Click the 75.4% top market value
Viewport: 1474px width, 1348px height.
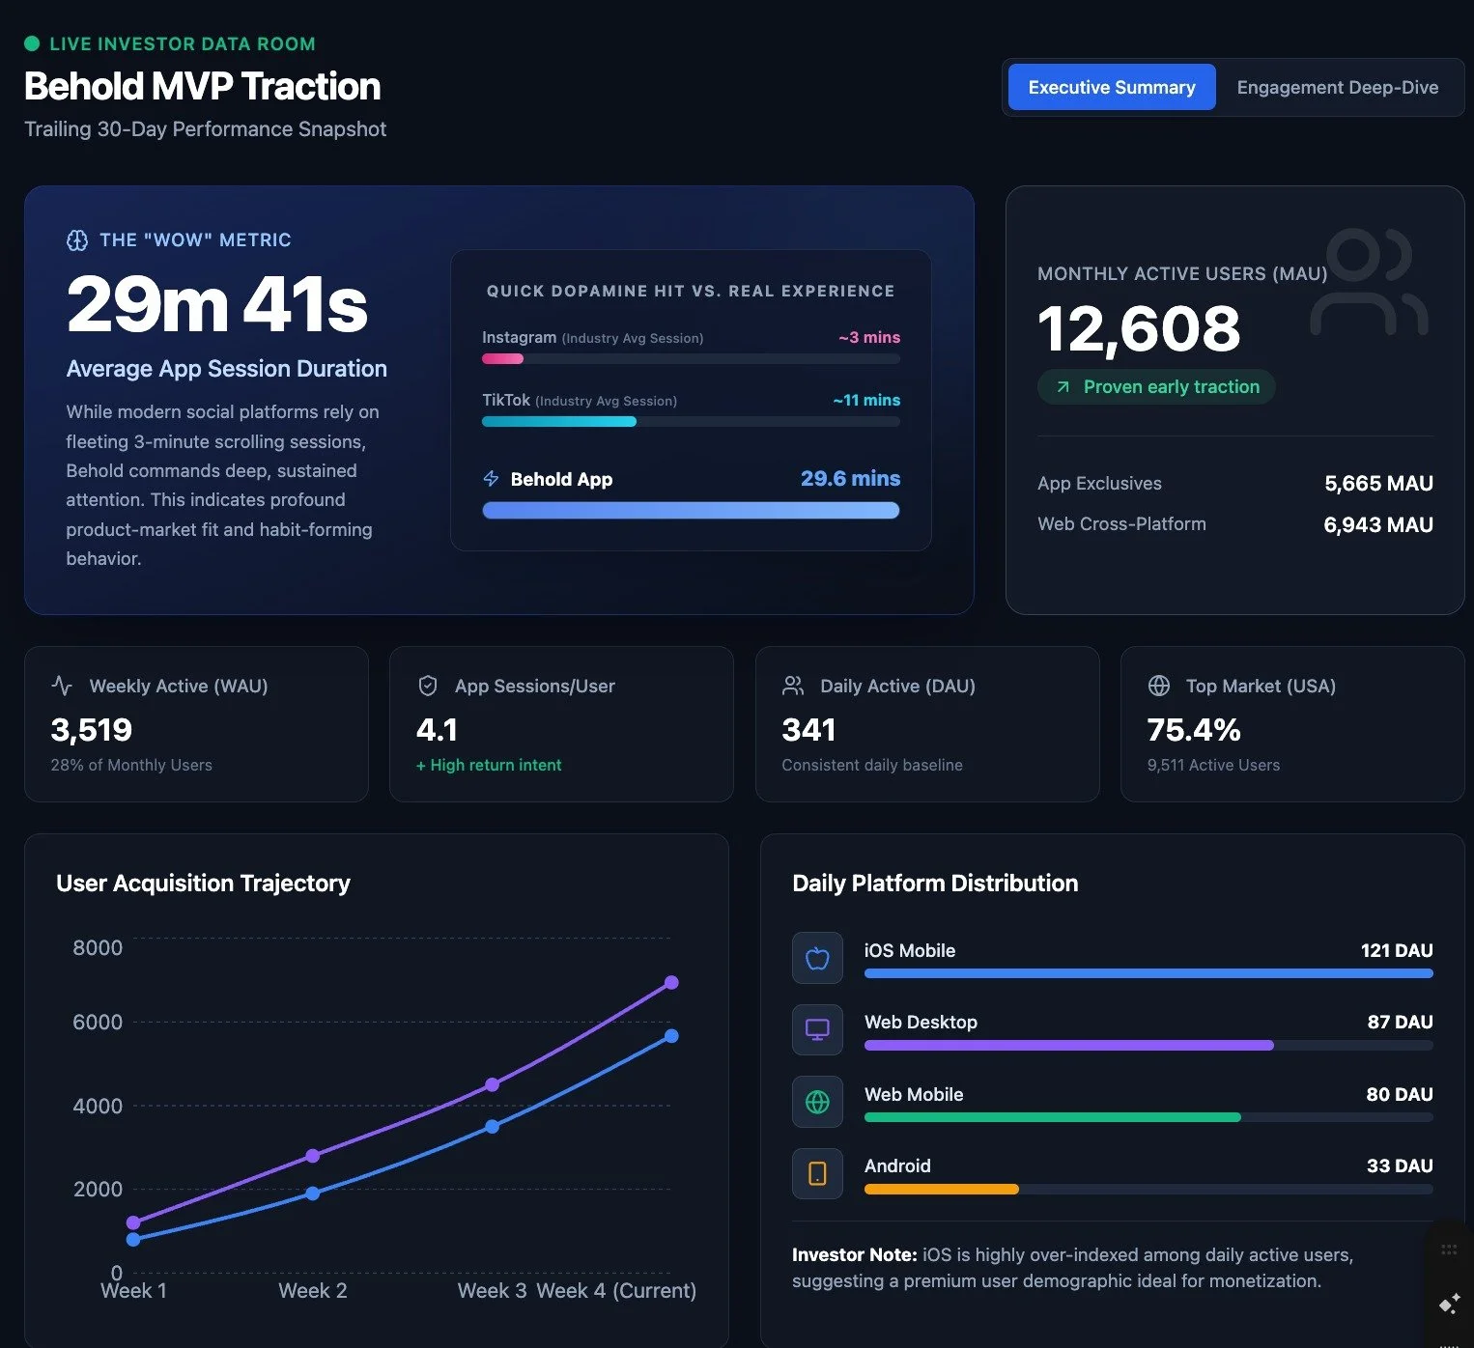[1194, 730]
